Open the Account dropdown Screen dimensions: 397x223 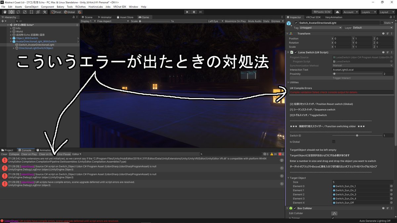pyautogui.click(x=350, y=12)
